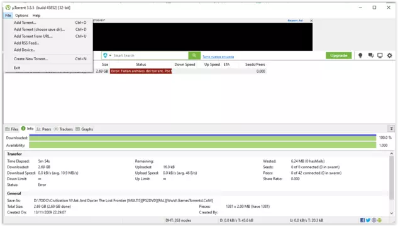Click the Android icon in status bar
Screen dimensions: 398x226
[x=380, y=220]
